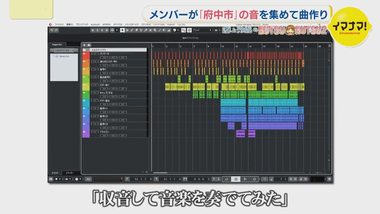
Task: Switch to the トラック tab
Action: point(55,173)
